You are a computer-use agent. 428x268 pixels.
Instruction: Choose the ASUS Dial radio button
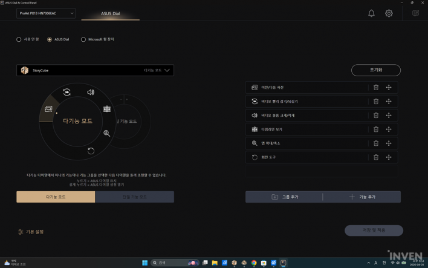point(50,39)
